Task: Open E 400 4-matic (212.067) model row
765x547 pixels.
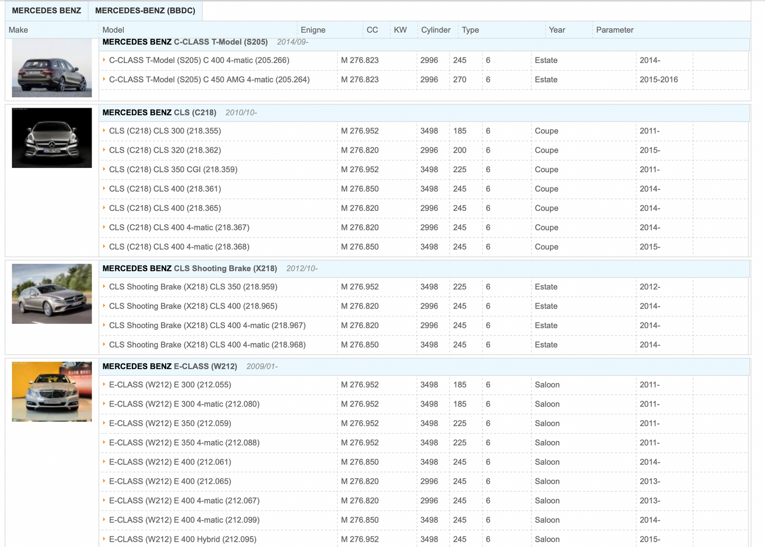Action: (184, 501)
